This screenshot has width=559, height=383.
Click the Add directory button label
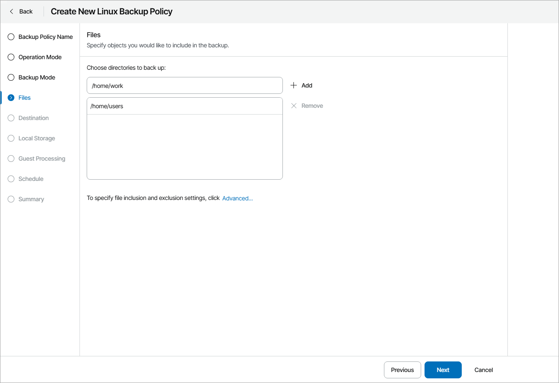[307, 85]
